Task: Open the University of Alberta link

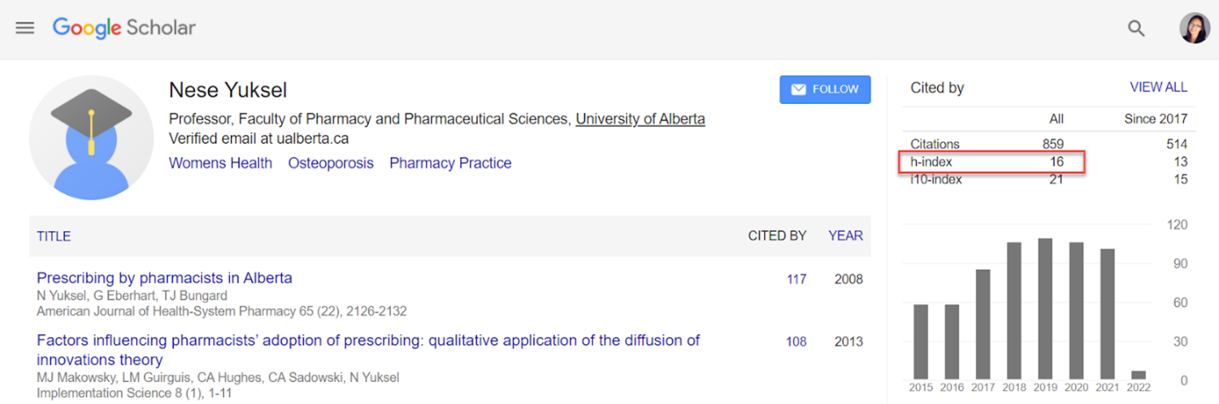Action: [640, 119]
